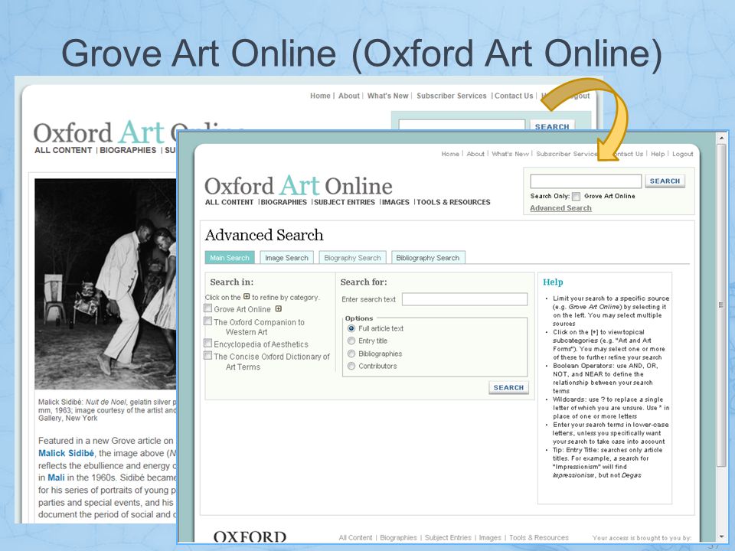Click footer All Content link

[x=355, y=537]
